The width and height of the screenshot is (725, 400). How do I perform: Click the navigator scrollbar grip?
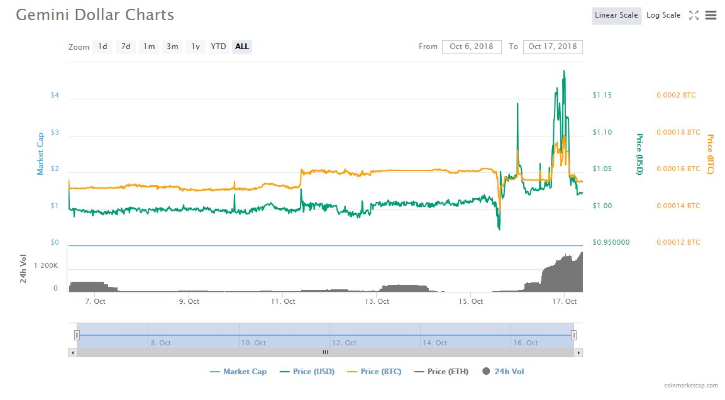click(x=325, y=352)
